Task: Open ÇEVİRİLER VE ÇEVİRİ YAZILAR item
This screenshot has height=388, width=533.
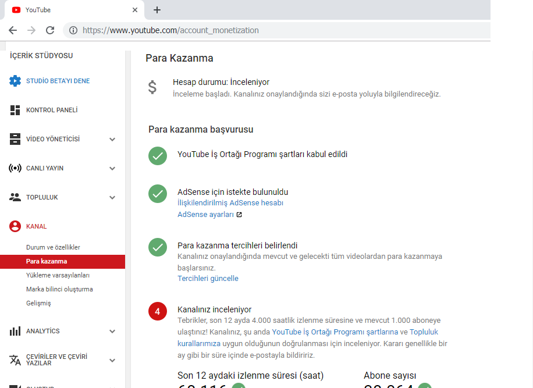Action: click(57, 360)
